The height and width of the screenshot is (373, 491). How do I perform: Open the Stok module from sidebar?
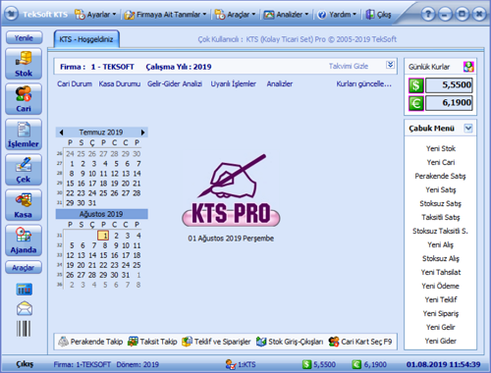click(x=24, y=64)
